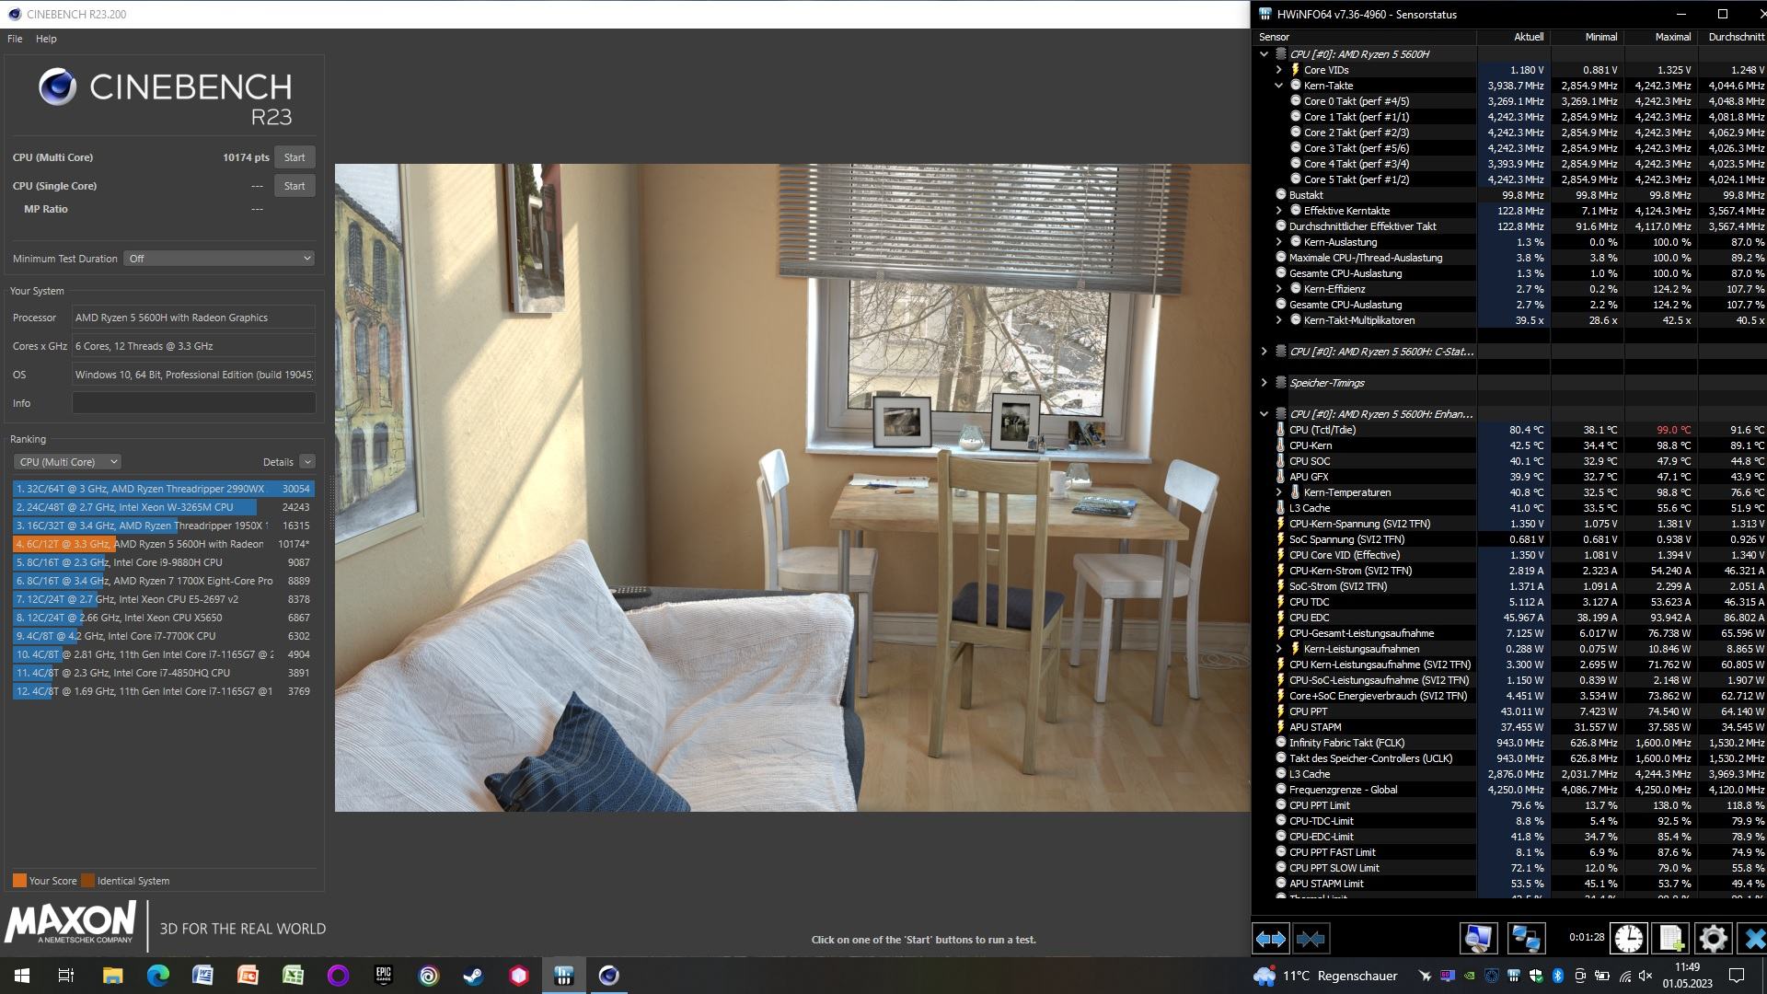
Task: Open the Help menu
Action: [46, 39]
